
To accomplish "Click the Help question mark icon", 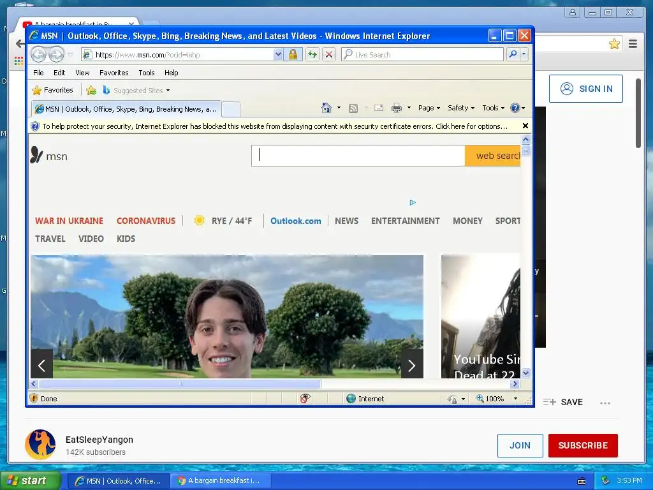I will [515, 108].
